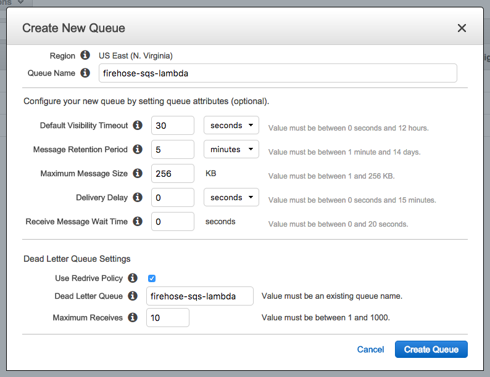Click the info icon next to Region
Screen dimensions: 490x377
pos(85,55)
